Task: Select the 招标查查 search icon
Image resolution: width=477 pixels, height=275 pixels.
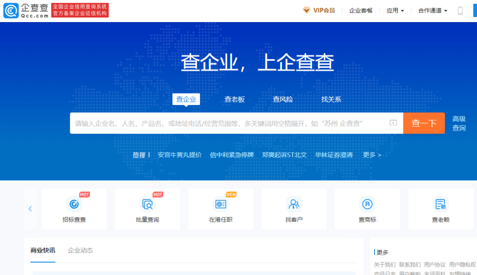Action: pyautogui.click(x=74, y=204)
